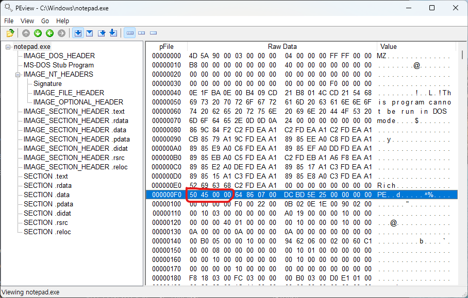The image size is (468, 298).
Task: Open the View menu
Action: click(x=27, y=21)
